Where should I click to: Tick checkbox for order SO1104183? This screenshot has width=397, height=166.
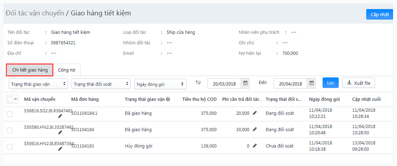tap(10, 147)
